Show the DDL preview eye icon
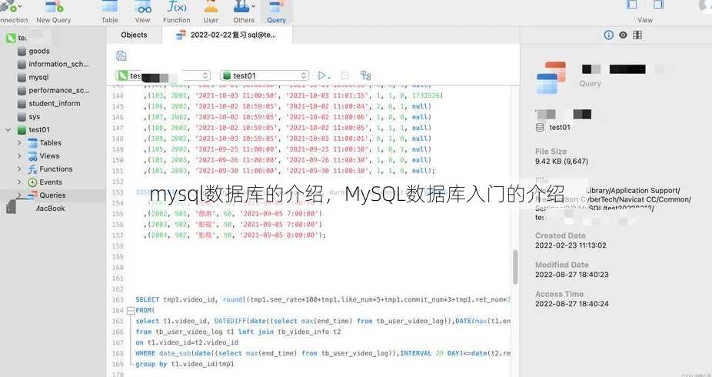712x377 pixels. pyautogui.click(x=623, y=35)
